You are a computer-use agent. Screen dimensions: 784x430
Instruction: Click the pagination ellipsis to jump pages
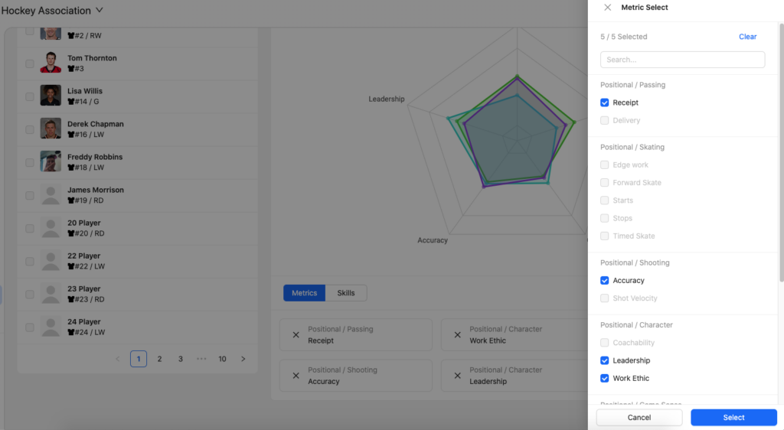(201, 359)
